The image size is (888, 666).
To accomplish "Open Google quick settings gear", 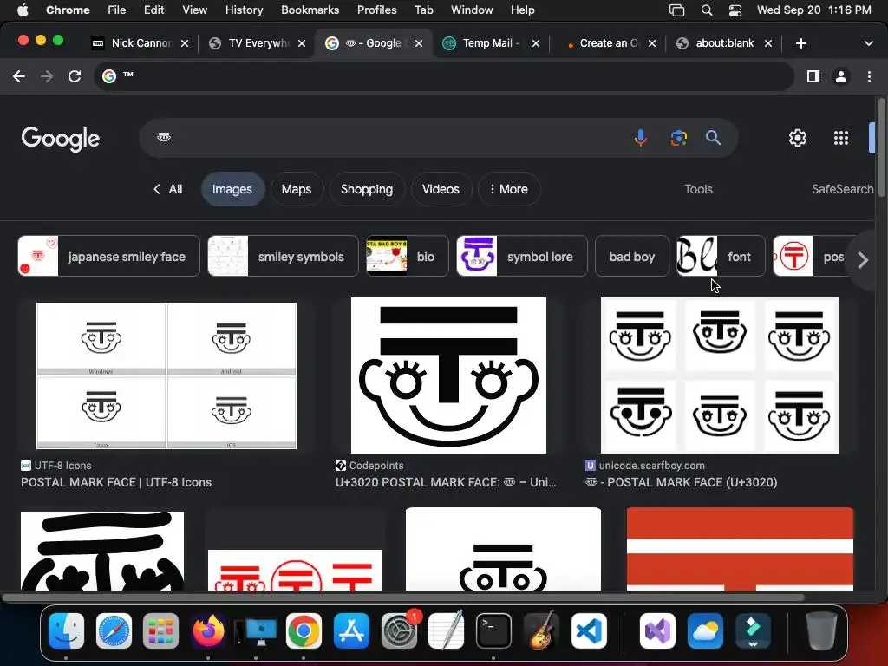I will click(x=798, y=138).
